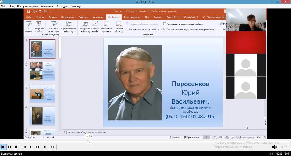Viewport: 291px width, 156px height.
Task: Open Rehearse Timings (Настройка времени)
Action: [107, 26]
